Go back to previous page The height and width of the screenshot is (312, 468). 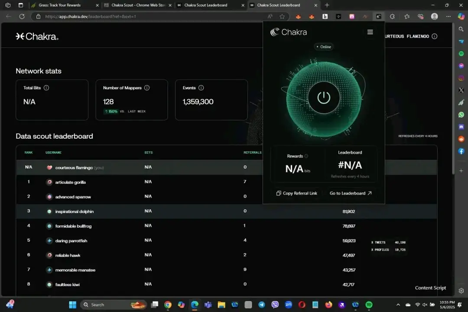(8, 16)
